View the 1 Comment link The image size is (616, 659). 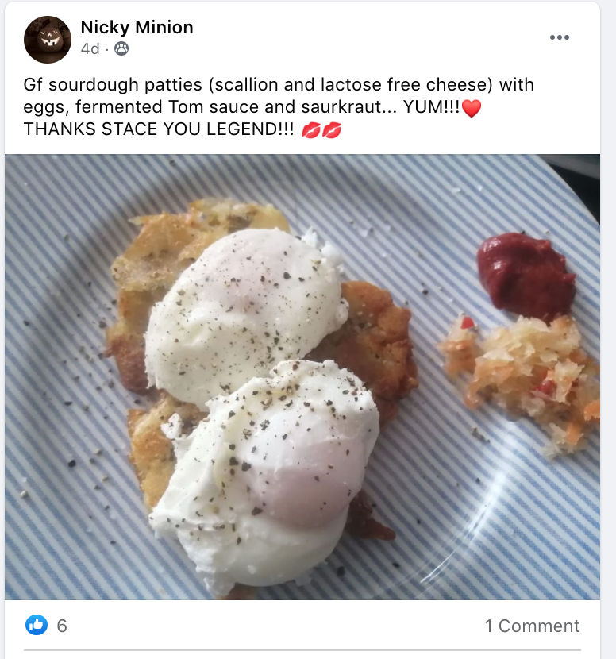(x=532, y=626)
